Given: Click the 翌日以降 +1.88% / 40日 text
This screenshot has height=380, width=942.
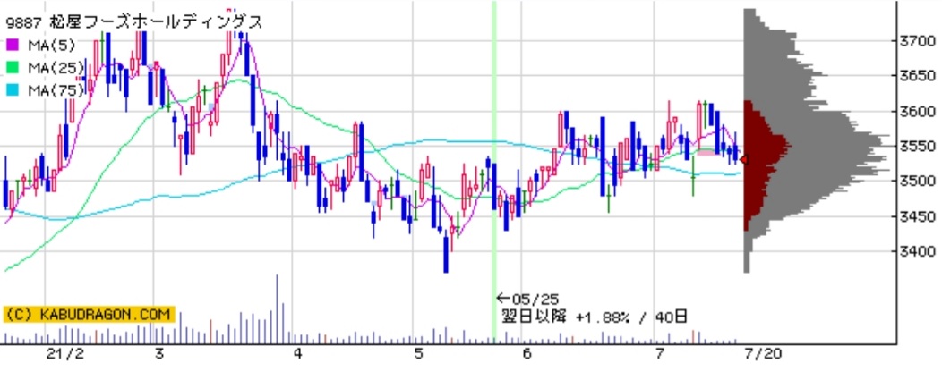Looking at the screenshot, I should click(594, 317).
